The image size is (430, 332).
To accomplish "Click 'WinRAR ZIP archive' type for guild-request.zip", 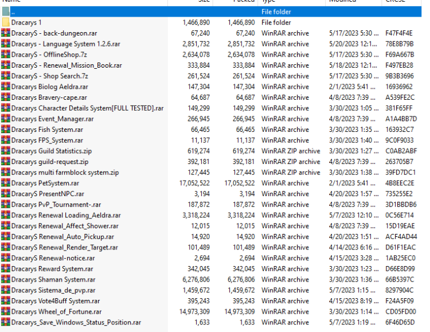I will [291, 162].
